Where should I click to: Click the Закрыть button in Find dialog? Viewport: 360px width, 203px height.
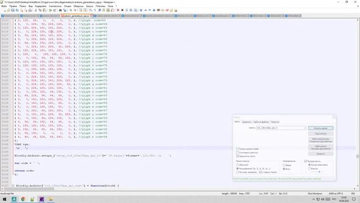coord(321,153)
